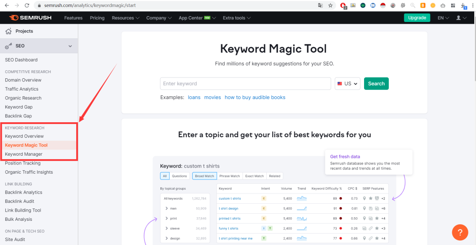The height and width of the screenshot is (245, 476).
Task: Click the All keywords group row
Action: tap(185, 199)
